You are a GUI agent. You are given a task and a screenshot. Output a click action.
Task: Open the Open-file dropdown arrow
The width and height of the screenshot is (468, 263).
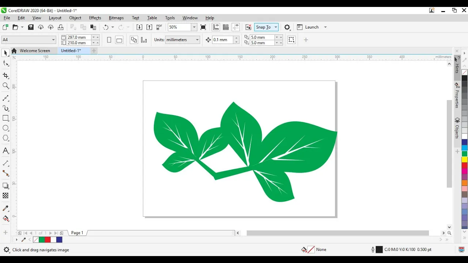click(22, 27)
